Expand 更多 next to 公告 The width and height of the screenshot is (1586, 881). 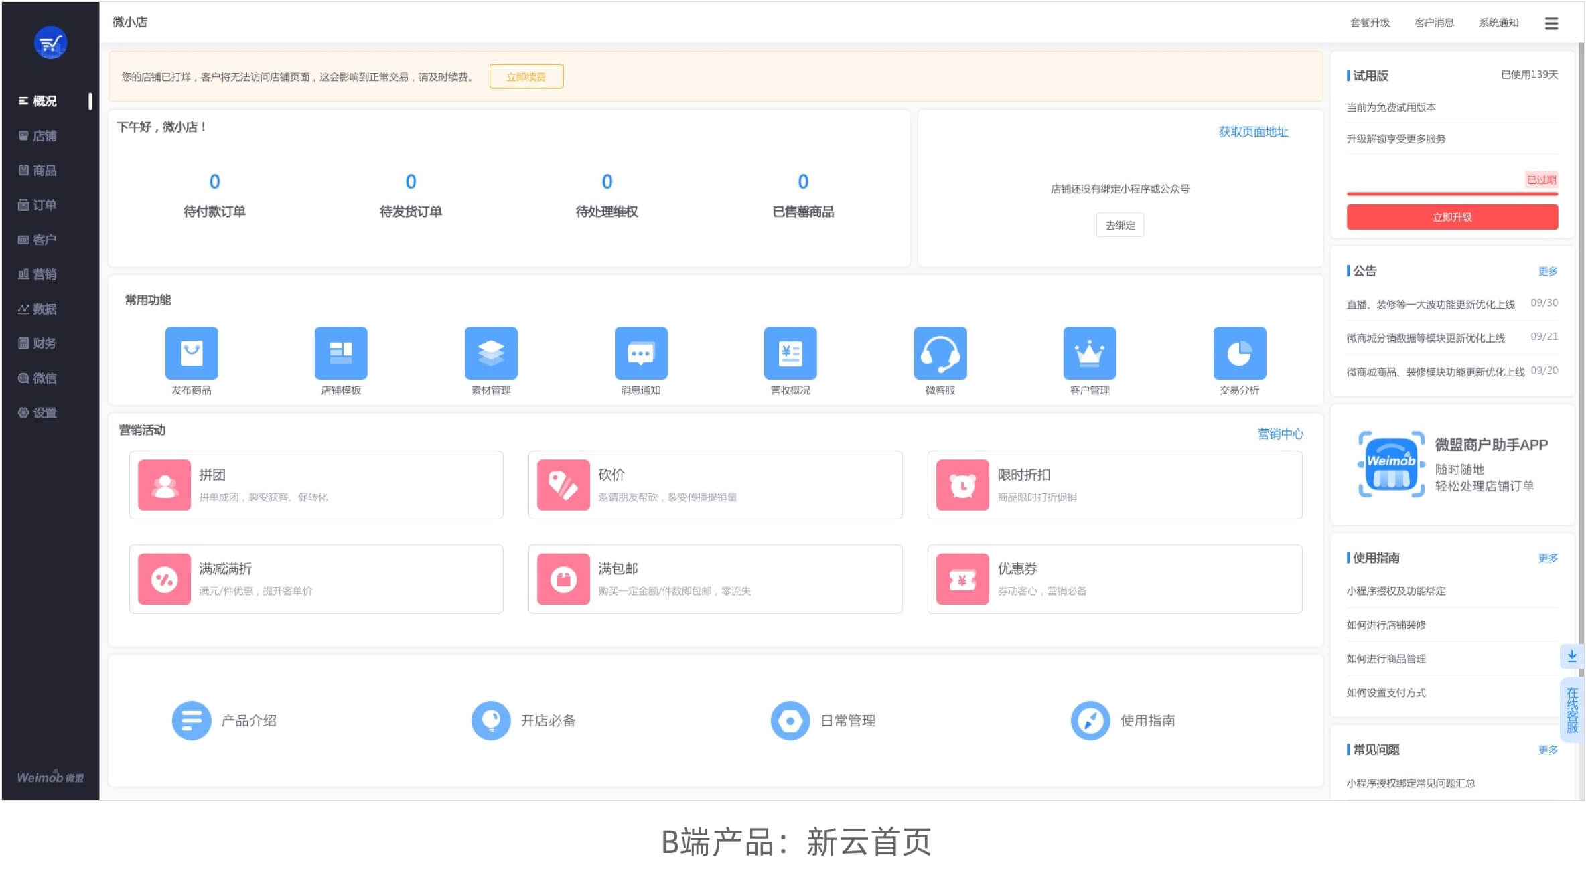[1547, 271]
